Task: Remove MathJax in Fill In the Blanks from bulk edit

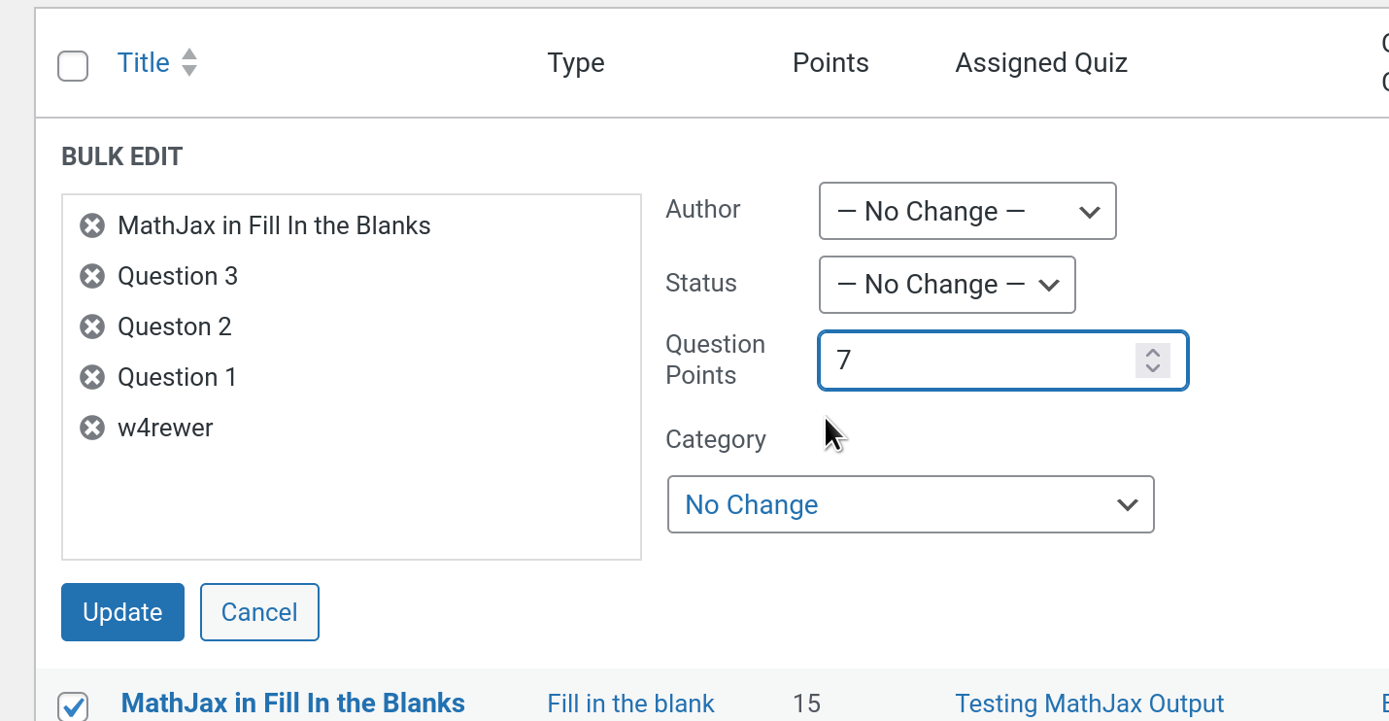Action: pyautogui.click(x=91, y=226)
